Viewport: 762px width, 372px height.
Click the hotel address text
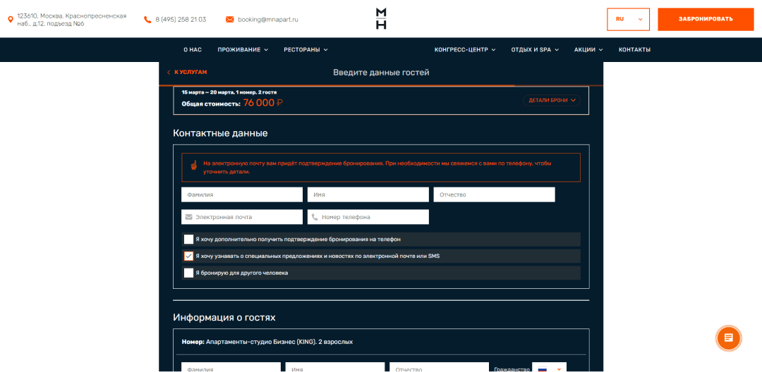coord(71,20)
